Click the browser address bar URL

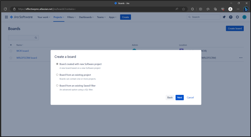[x=47, y=9]
